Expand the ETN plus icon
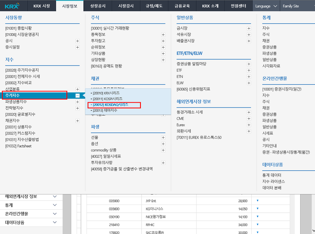Viewport: 315px width, 234px height. pyautogui.click(x=249, y=77)
